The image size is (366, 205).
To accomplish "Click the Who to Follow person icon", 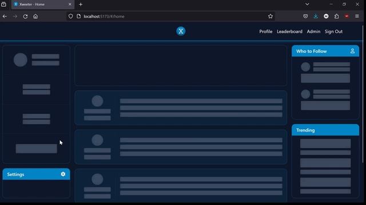I will 352,51.
